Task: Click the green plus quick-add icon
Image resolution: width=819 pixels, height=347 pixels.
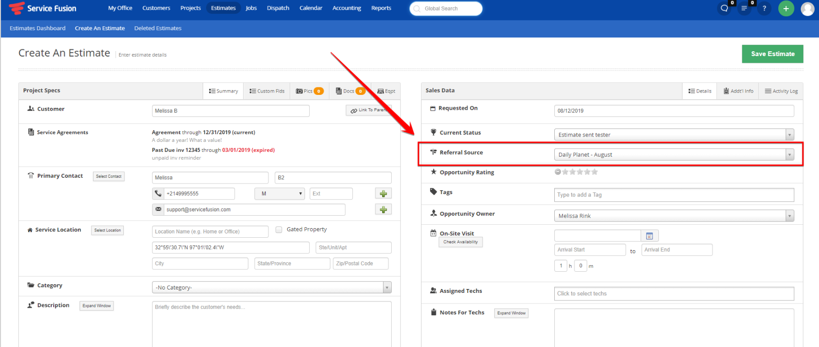Action: click(x=786, y=9)
